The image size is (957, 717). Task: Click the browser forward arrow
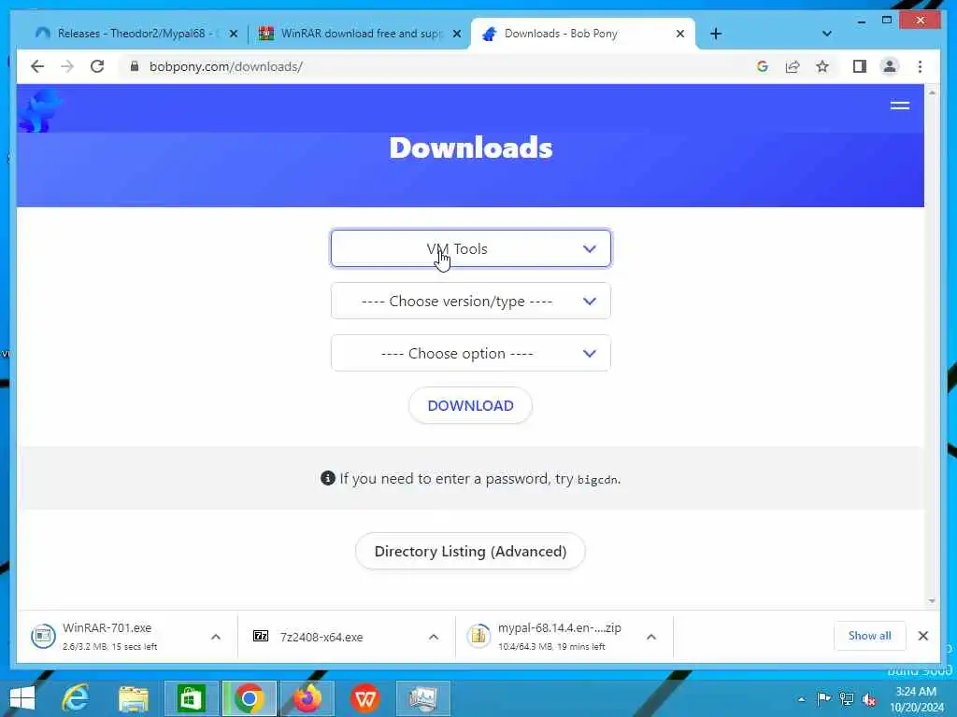(x=67, y=66)
